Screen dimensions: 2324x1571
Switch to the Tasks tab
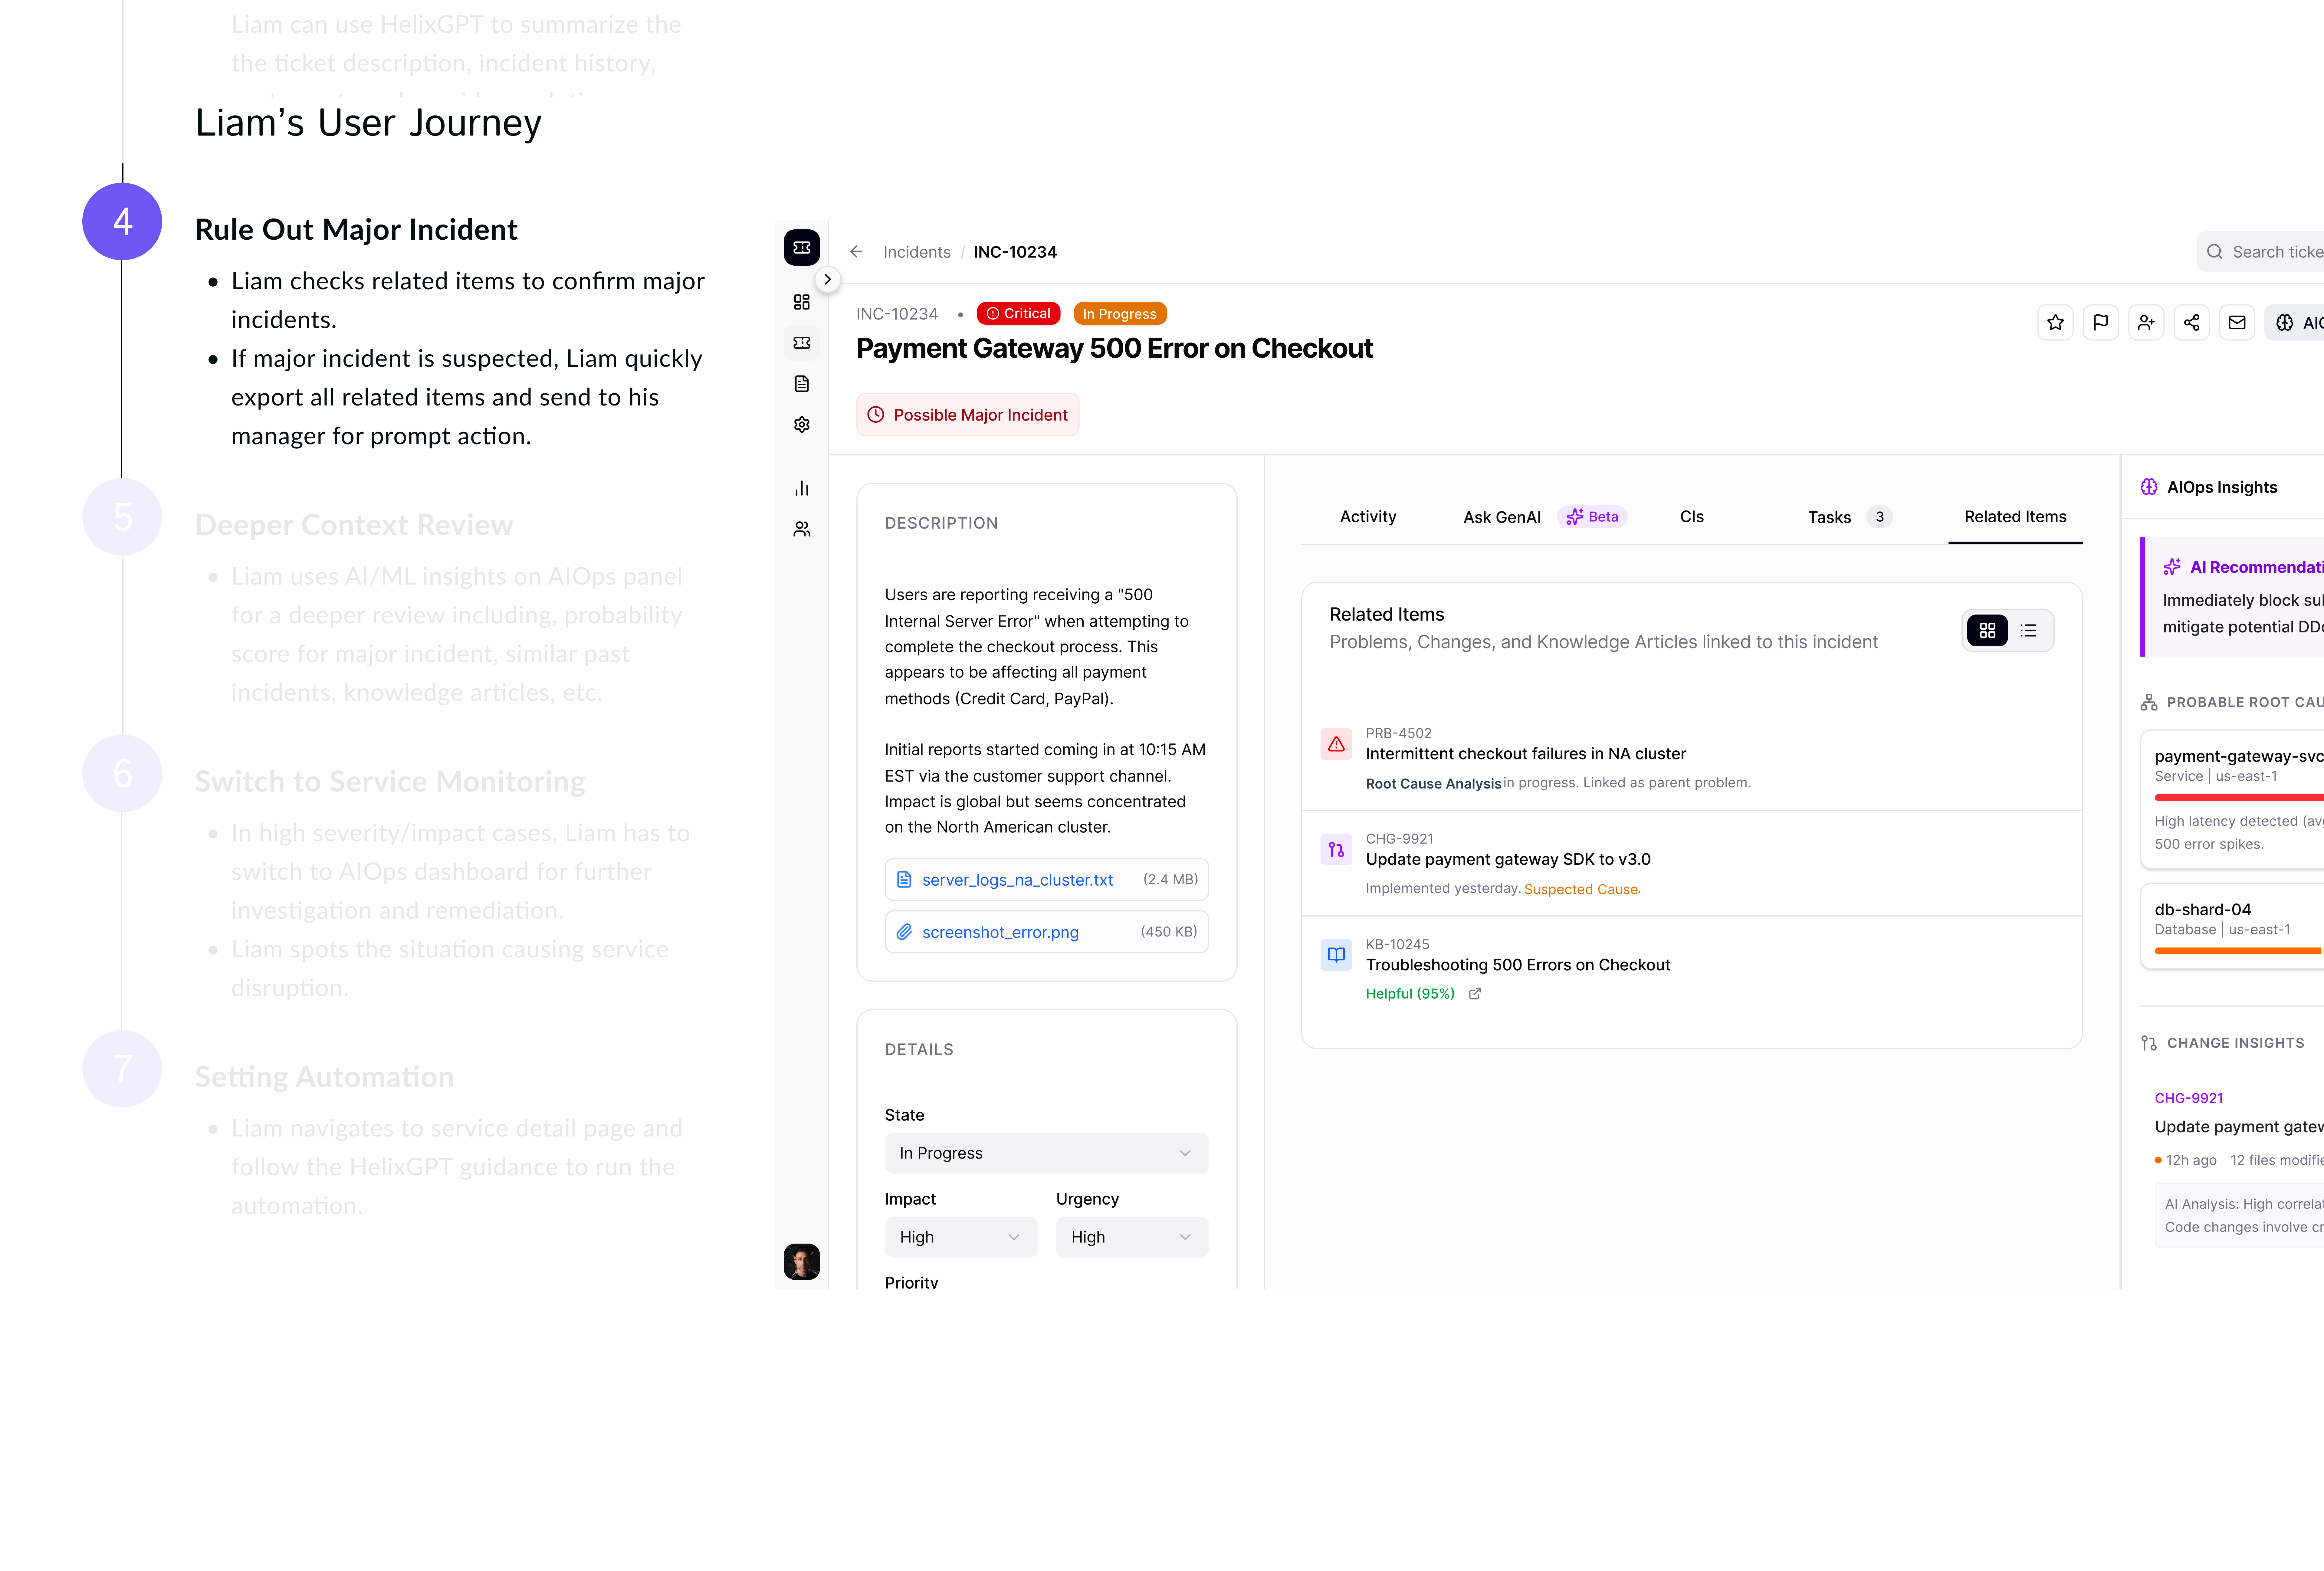(x=1829, y=517)
